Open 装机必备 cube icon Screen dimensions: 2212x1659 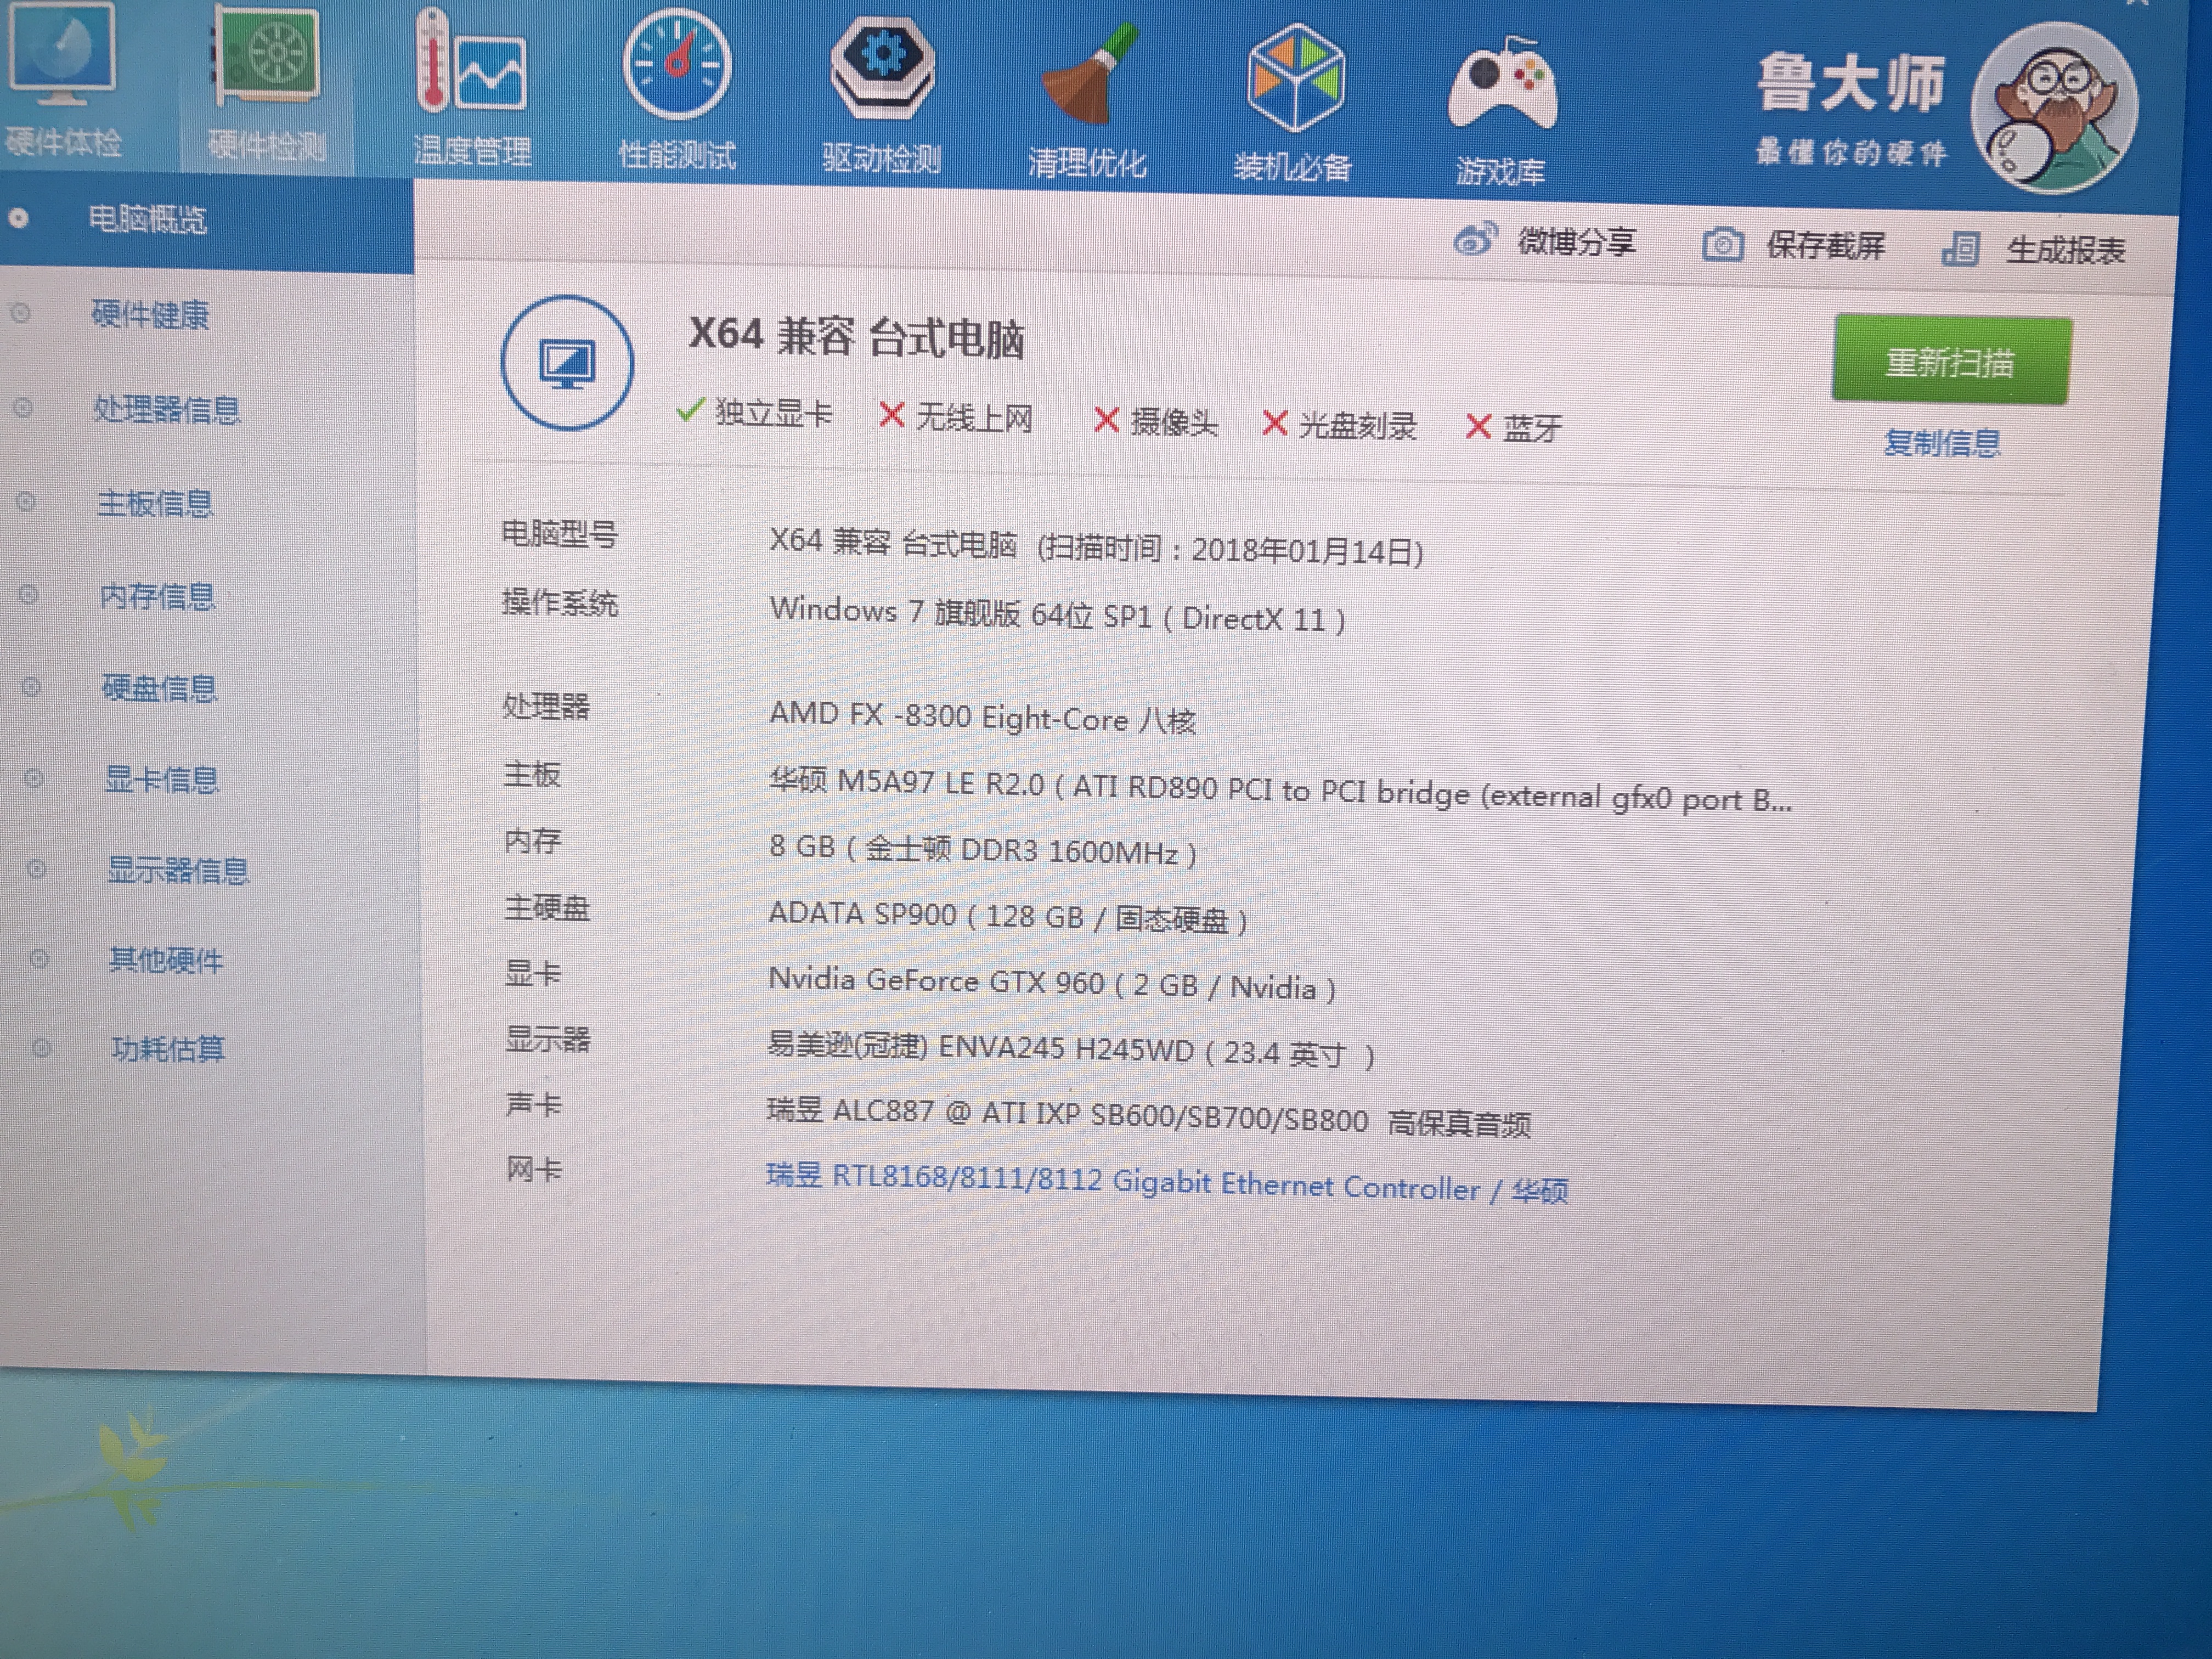coord(1295,78)
